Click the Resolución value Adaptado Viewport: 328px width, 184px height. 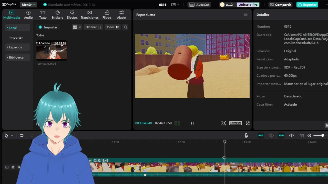tap(291, 59)
